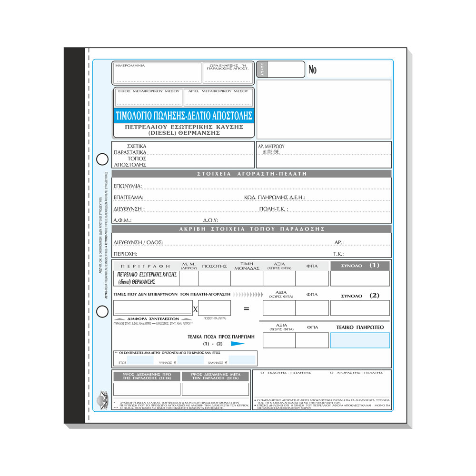Click the ΕΠΩΝΥΜΙΑ line
This screenshot has width=476, height=476.
click(252, 186)
